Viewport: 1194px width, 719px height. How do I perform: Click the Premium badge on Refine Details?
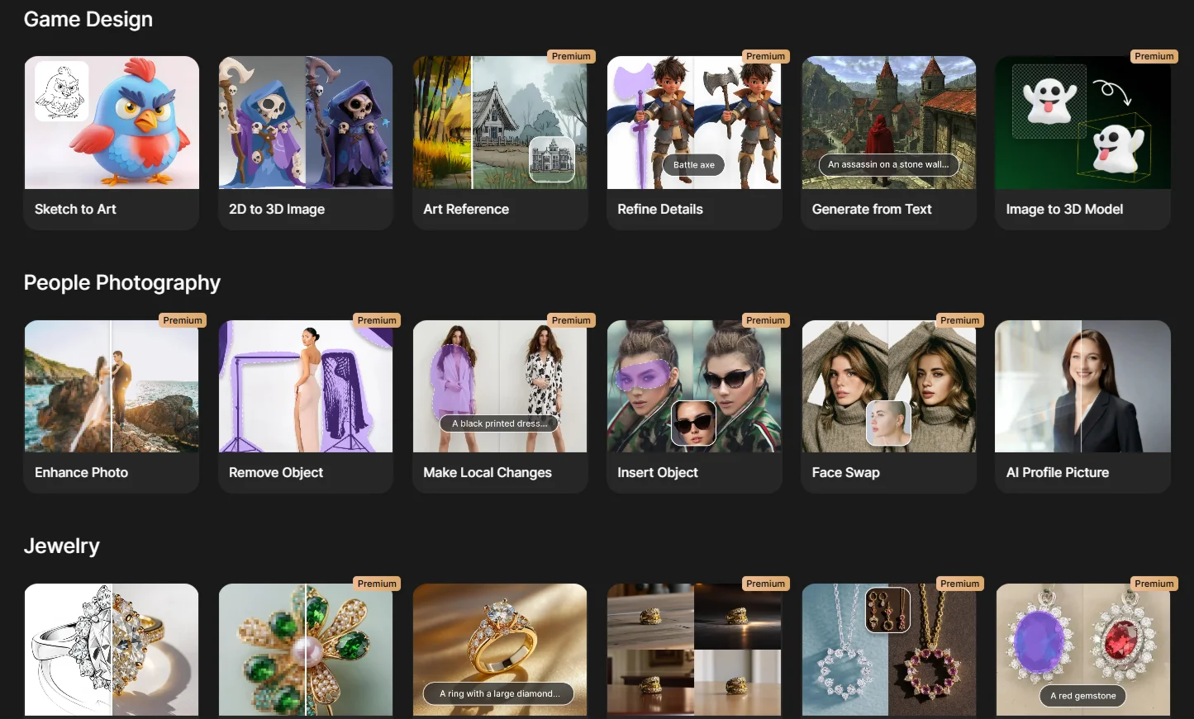[765, 56]
